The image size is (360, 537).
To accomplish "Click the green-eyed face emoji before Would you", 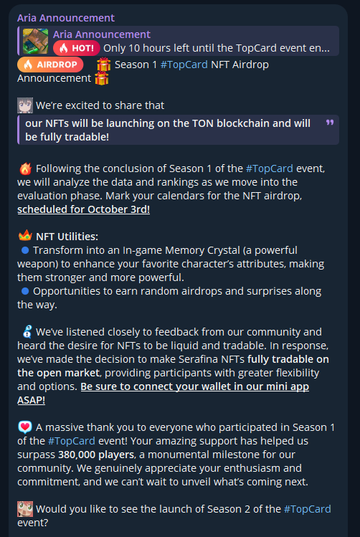I will (x=25, y=509).
